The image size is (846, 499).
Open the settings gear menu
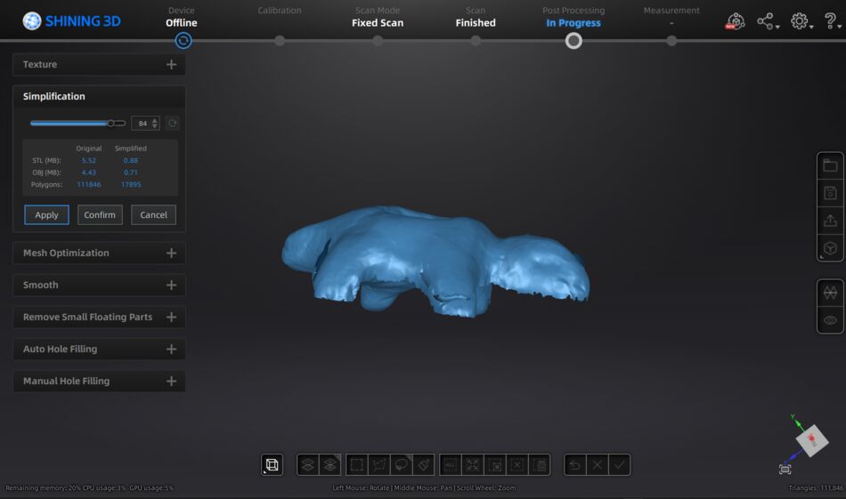[x=801, y=21]
